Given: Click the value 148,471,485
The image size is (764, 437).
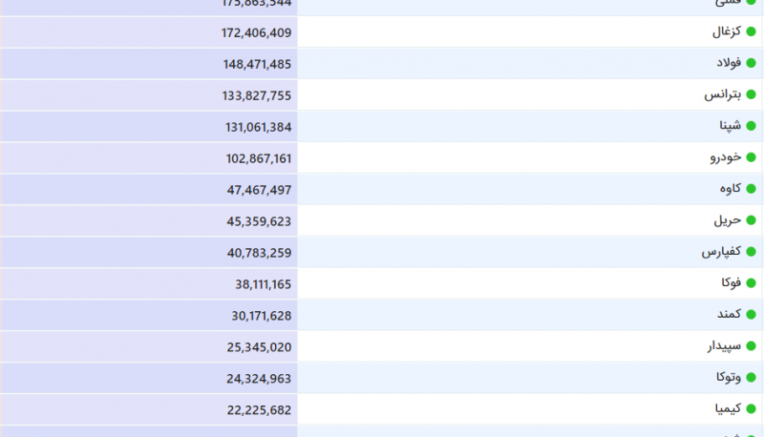Looking at the screenshot, I should pyautogui.click(x=257, y=64).
